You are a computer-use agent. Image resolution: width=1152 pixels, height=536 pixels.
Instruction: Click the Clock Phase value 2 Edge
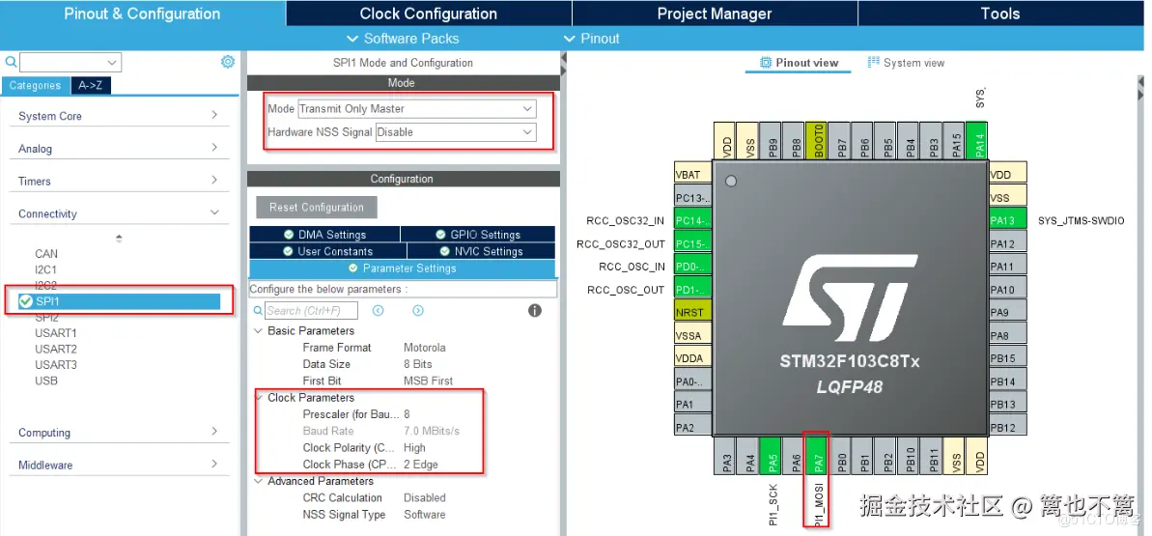[x=421, y=465]
